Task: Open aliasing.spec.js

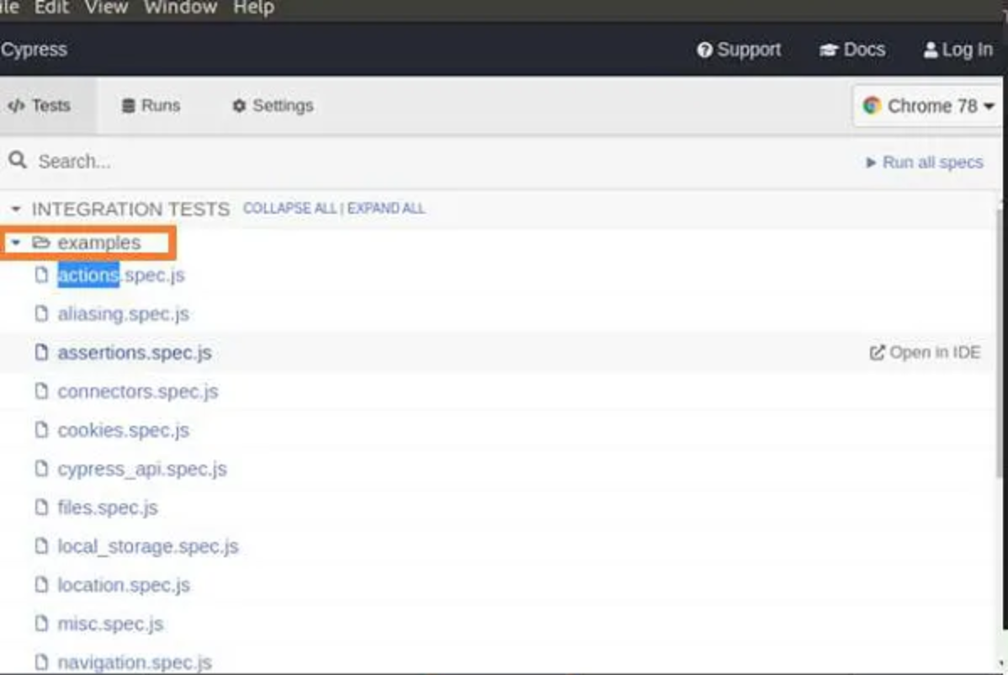Action: tap(124, 314)
